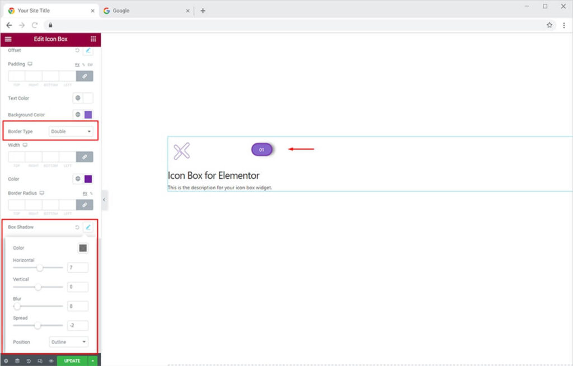Open the Border Type dropdown
573x366 pixels.
71,131
